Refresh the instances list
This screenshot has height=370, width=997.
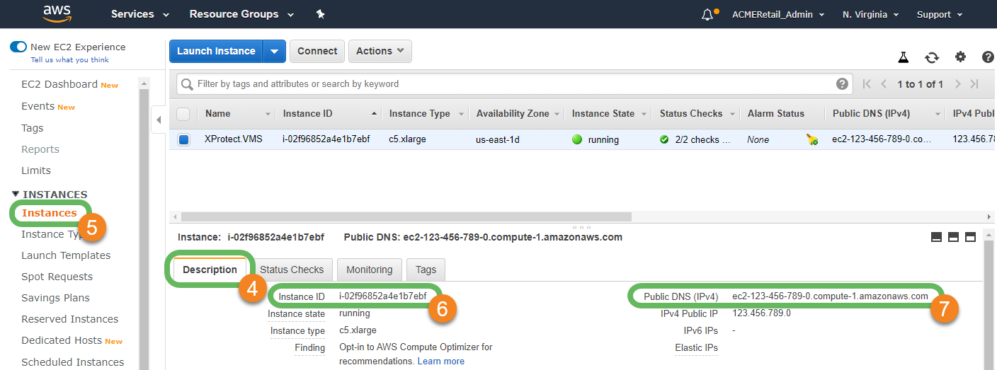point(932,57)
